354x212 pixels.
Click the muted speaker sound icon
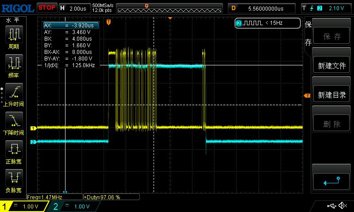[x=343, y=206]
